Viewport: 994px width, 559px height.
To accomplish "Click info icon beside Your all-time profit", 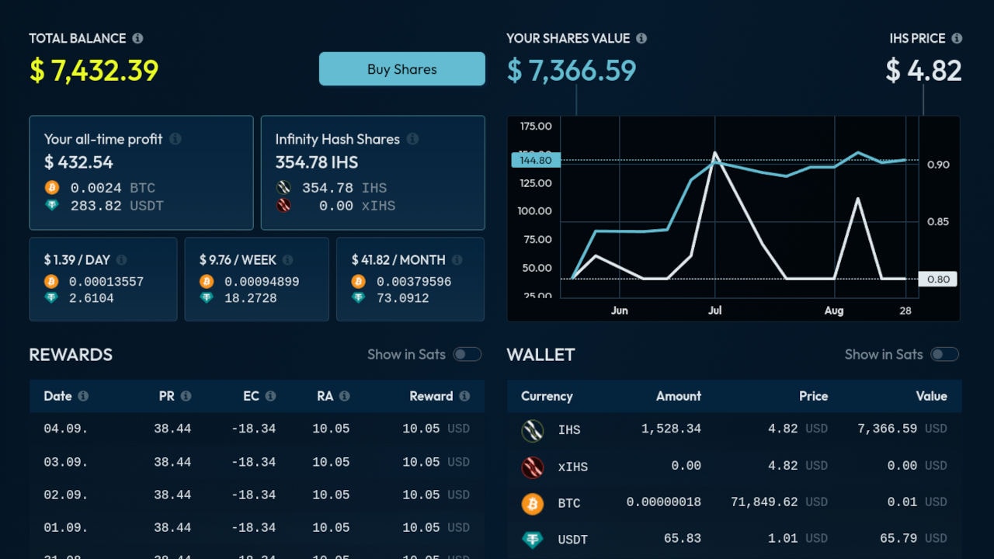I will (x=176, y=139).
